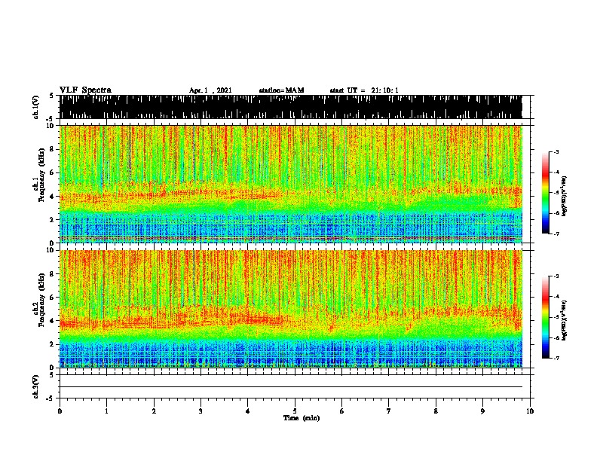The image size is (597, 461).
Task: Click the "ch.1(V)" waveform axis label
Action: [x=36, y=107]
